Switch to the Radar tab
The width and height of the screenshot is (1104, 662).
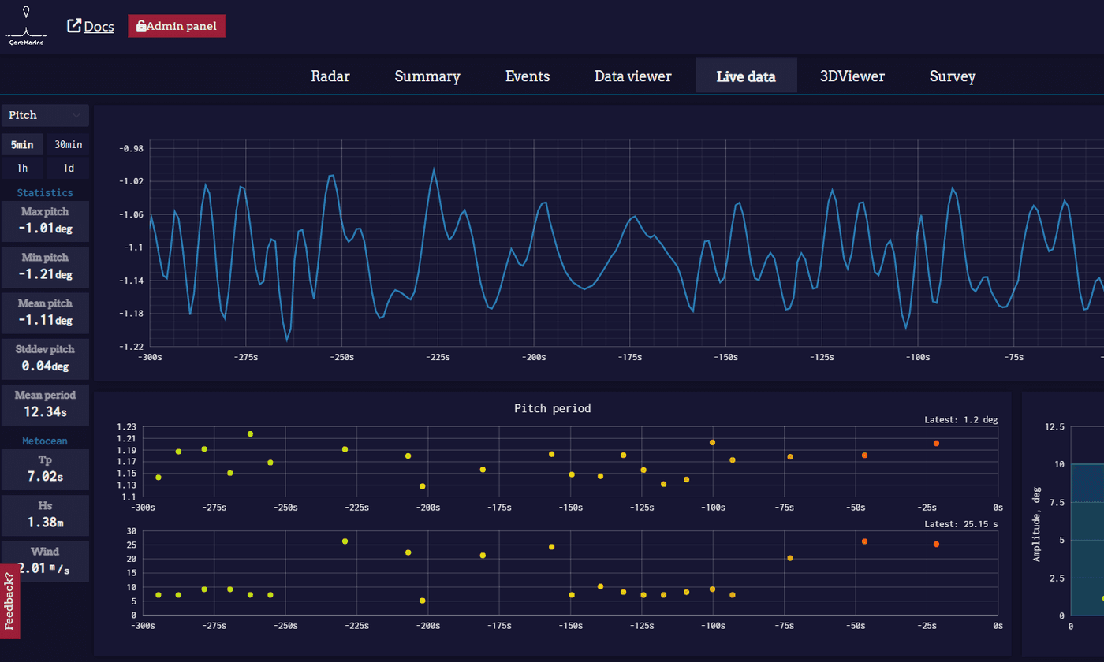330,76
